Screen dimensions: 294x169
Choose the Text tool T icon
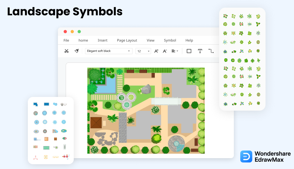click(x=200, y=51)
